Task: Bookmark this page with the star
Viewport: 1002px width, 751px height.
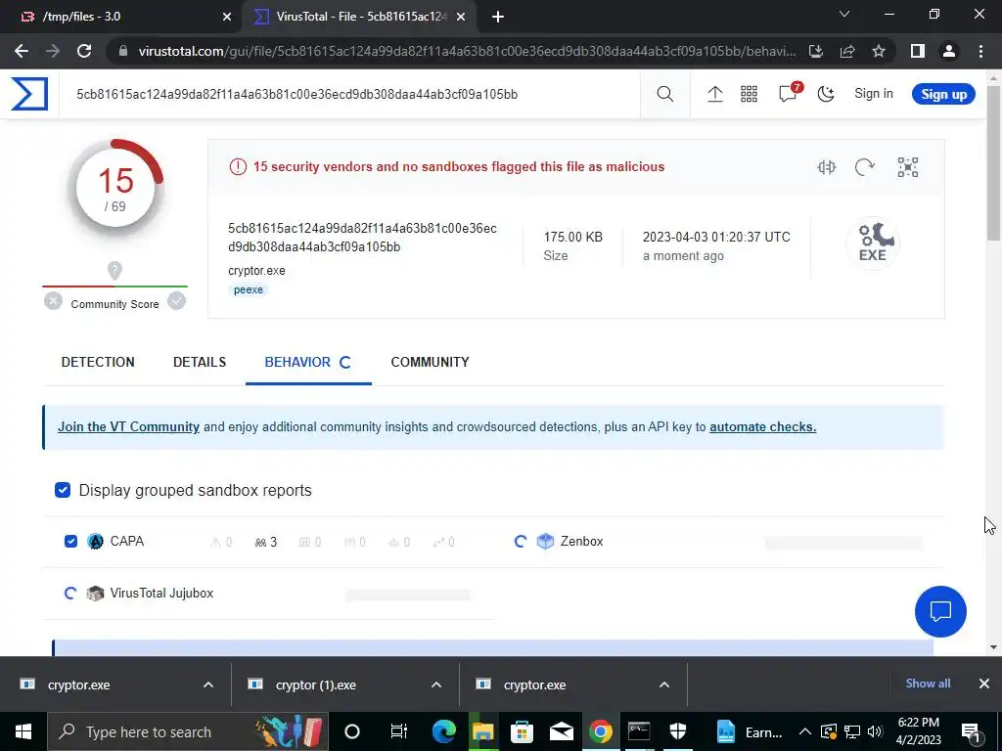Action: coord(879,51)
